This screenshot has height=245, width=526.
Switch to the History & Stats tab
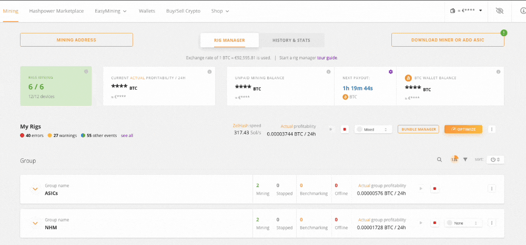click(x=291, y=40)
